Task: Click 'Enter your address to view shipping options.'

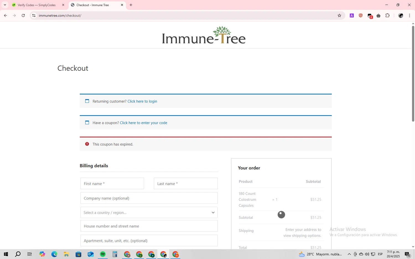Action: coord(302,233)
